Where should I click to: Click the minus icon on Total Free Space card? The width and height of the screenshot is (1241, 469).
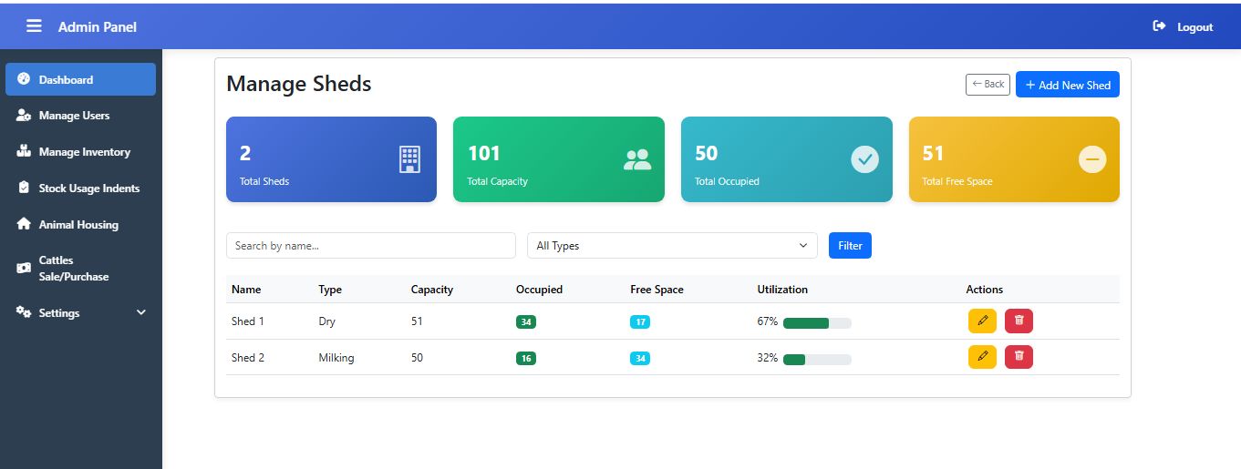[x=1092, y=159]
